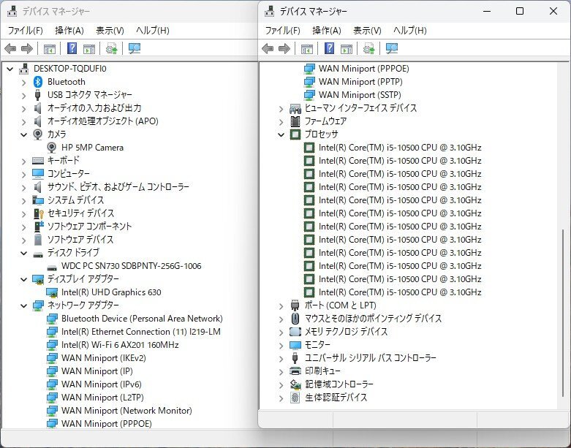Select Intel(R) Ethernet Connection (11) I219-LM
Viewport: 571px width, 448px height.
pyautogui.click(x=141, y=332)
